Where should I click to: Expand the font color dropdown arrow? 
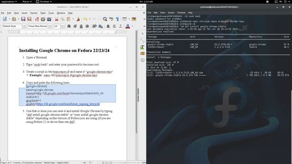132,26
